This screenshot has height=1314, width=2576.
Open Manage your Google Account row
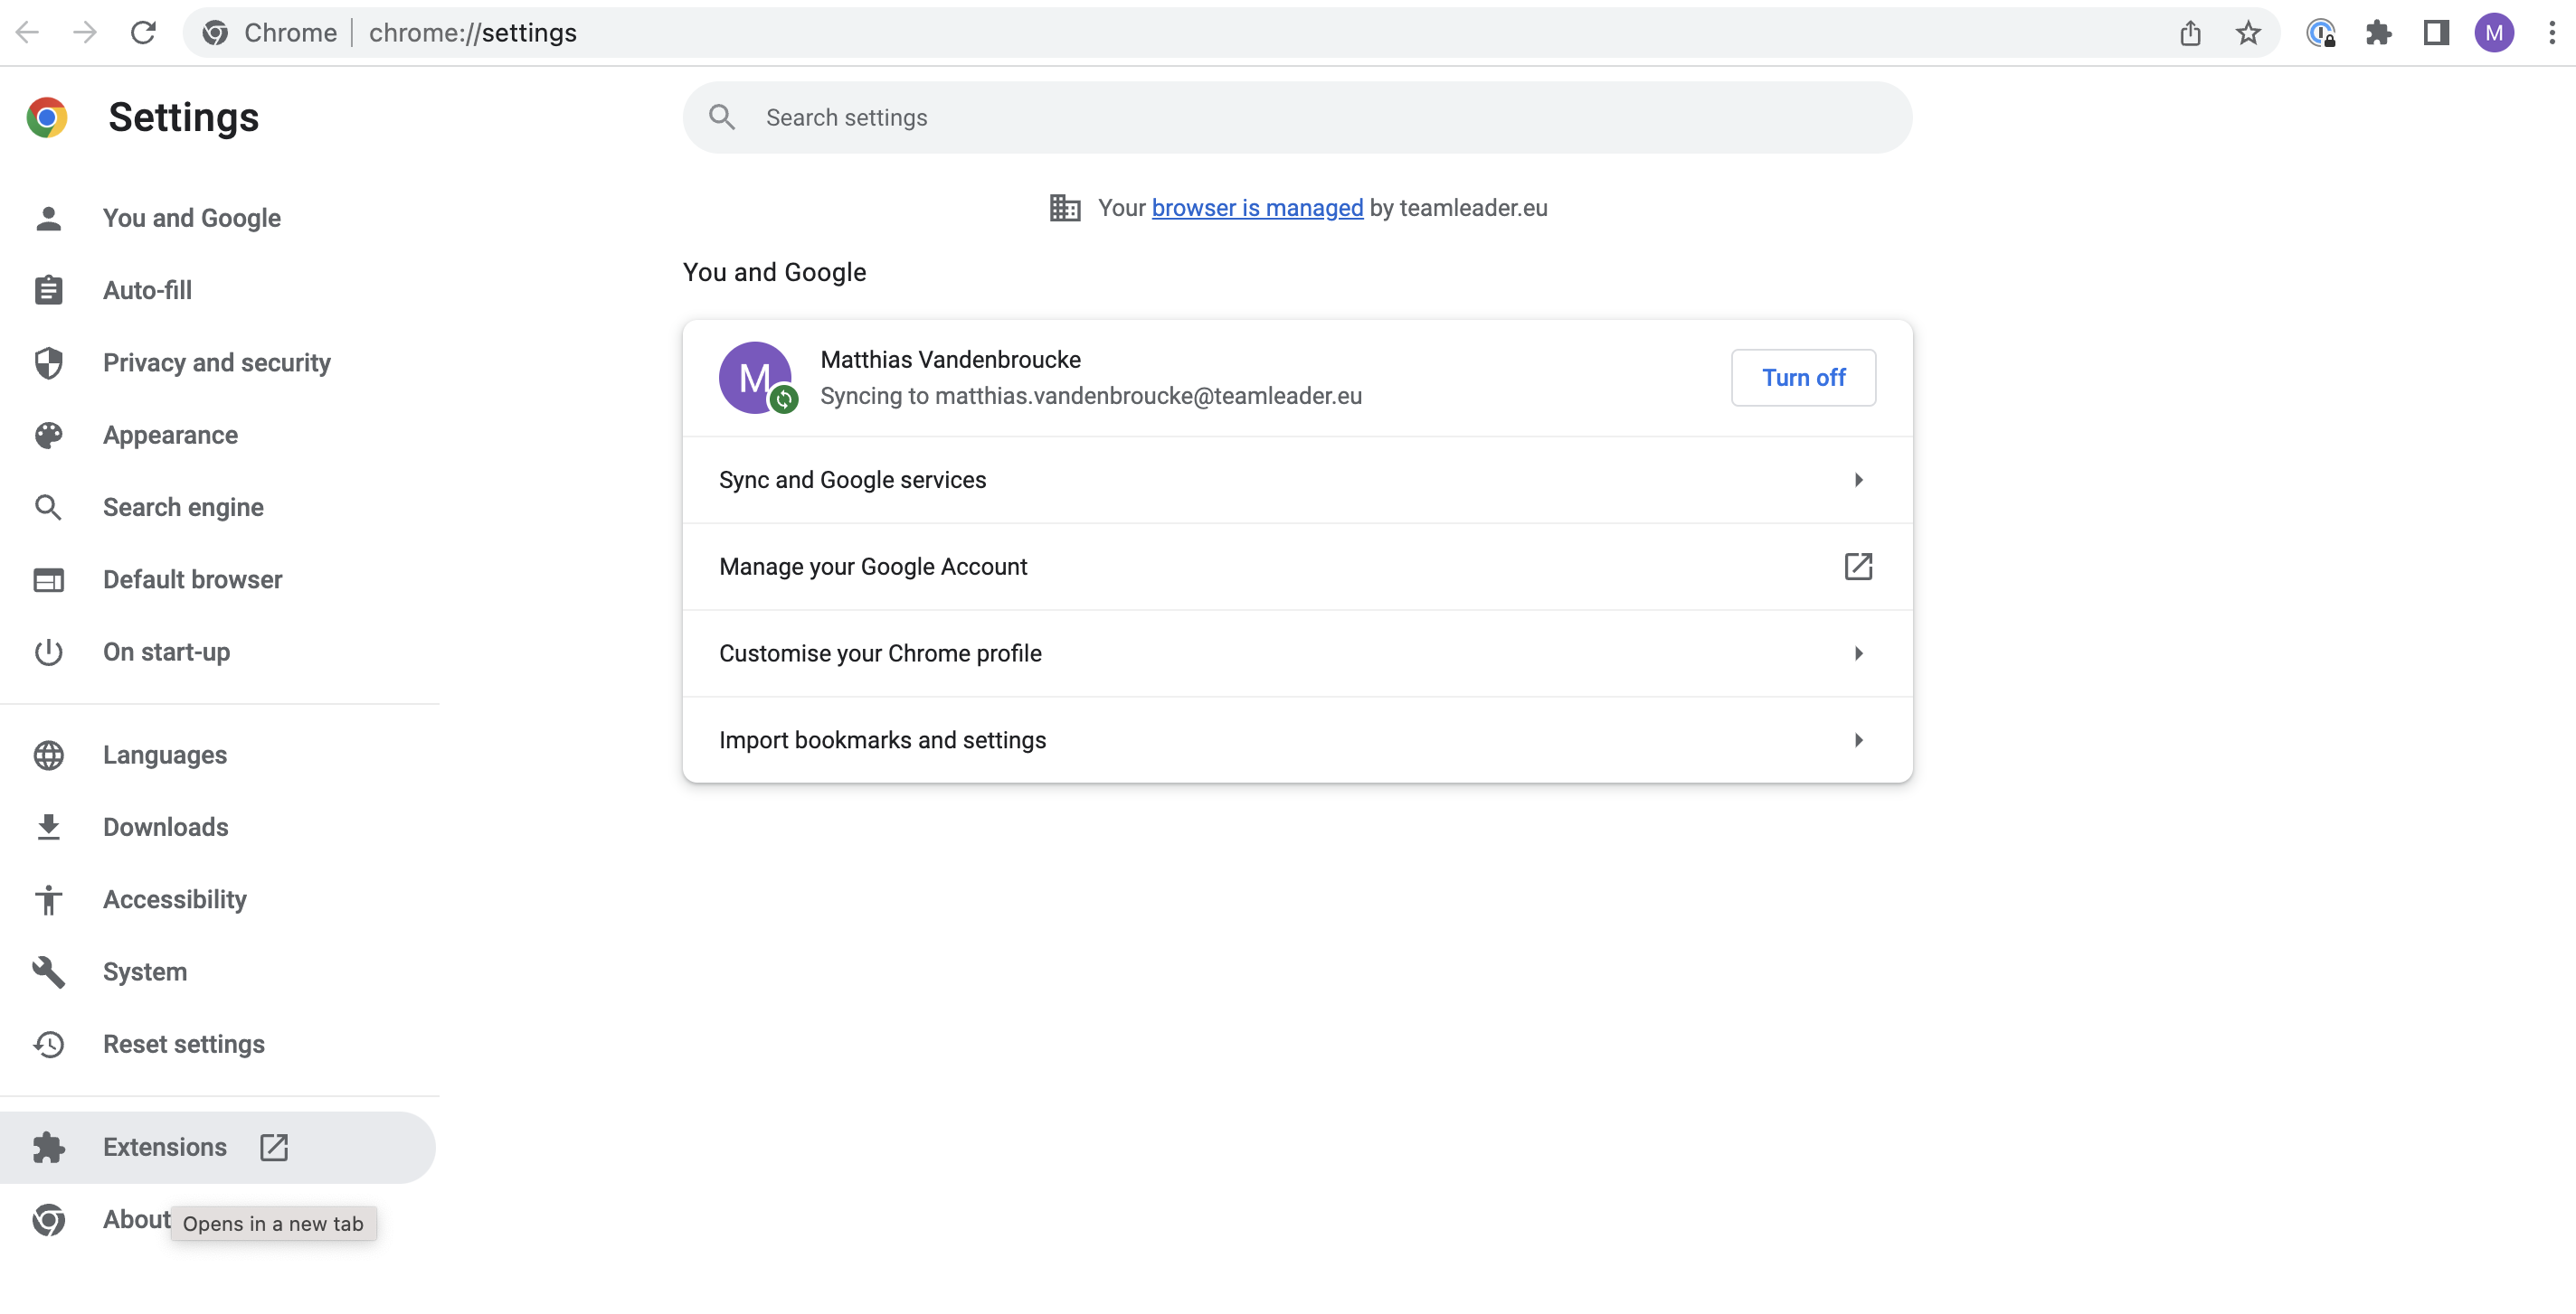point(1297,567)
